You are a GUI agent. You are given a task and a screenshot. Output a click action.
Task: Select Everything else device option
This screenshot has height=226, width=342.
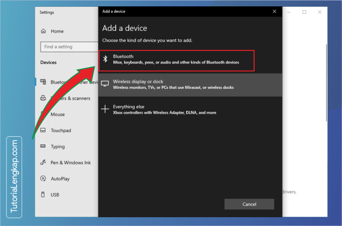click(x=190, y=109)
